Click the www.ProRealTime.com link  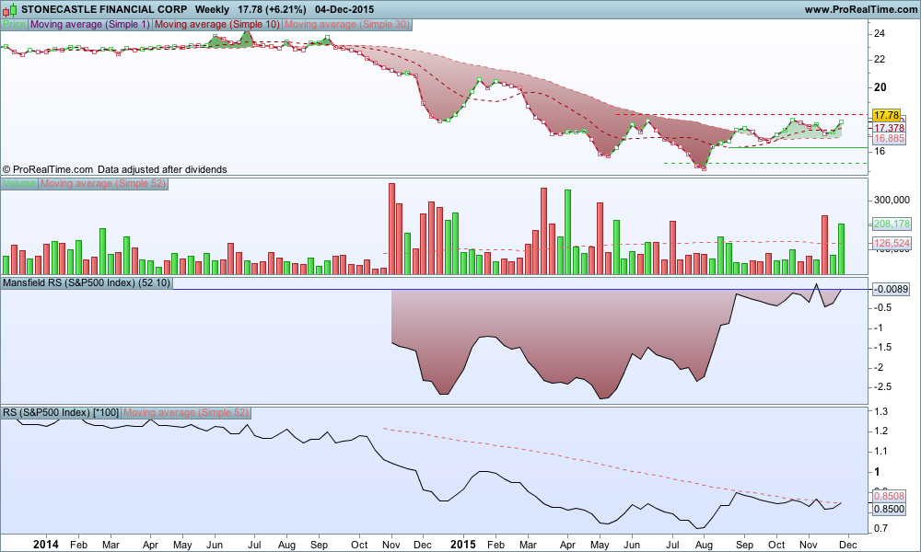860,9
